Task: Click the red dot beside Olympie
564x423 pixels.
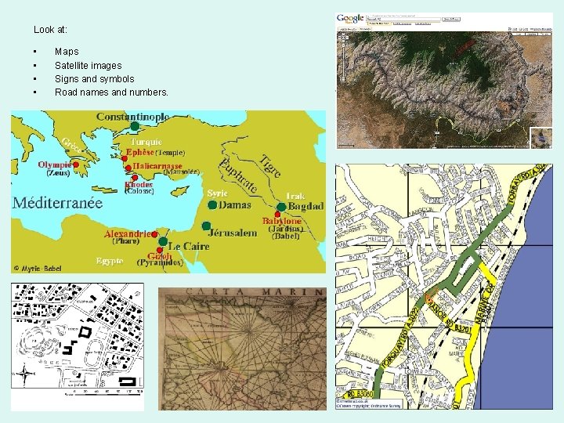Action: coord(76,164)
